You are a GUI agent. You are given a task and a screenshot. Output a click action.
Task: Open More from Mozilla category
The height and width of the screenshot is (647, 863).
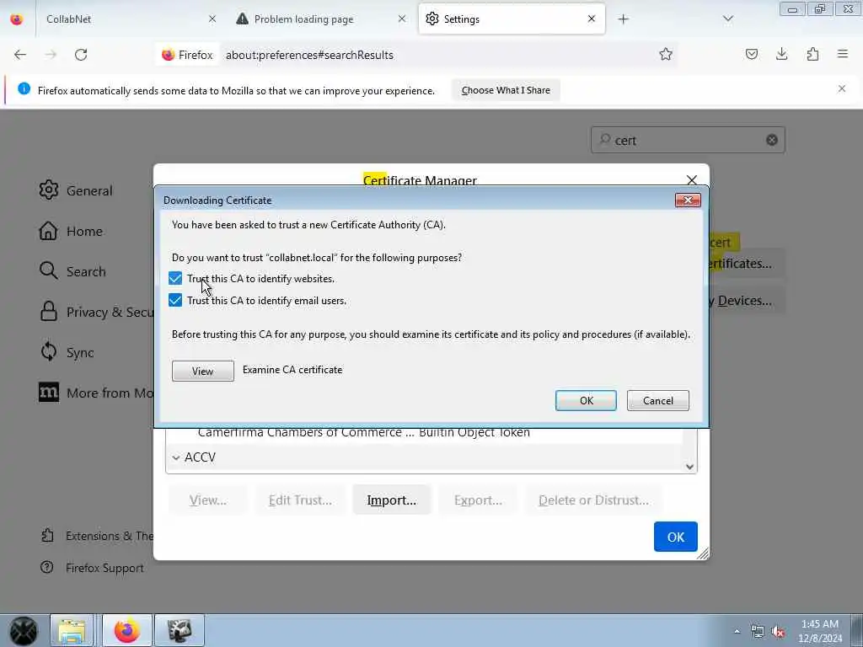[x=96, y=393]
